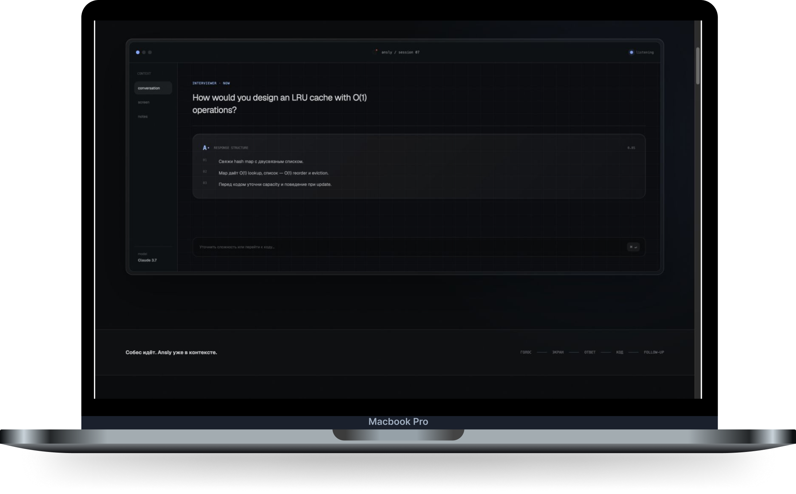This screenshot has width=796, height=494.
Task: Click the "ОТВЕТ" step label
Action: [x=590, y=352]
